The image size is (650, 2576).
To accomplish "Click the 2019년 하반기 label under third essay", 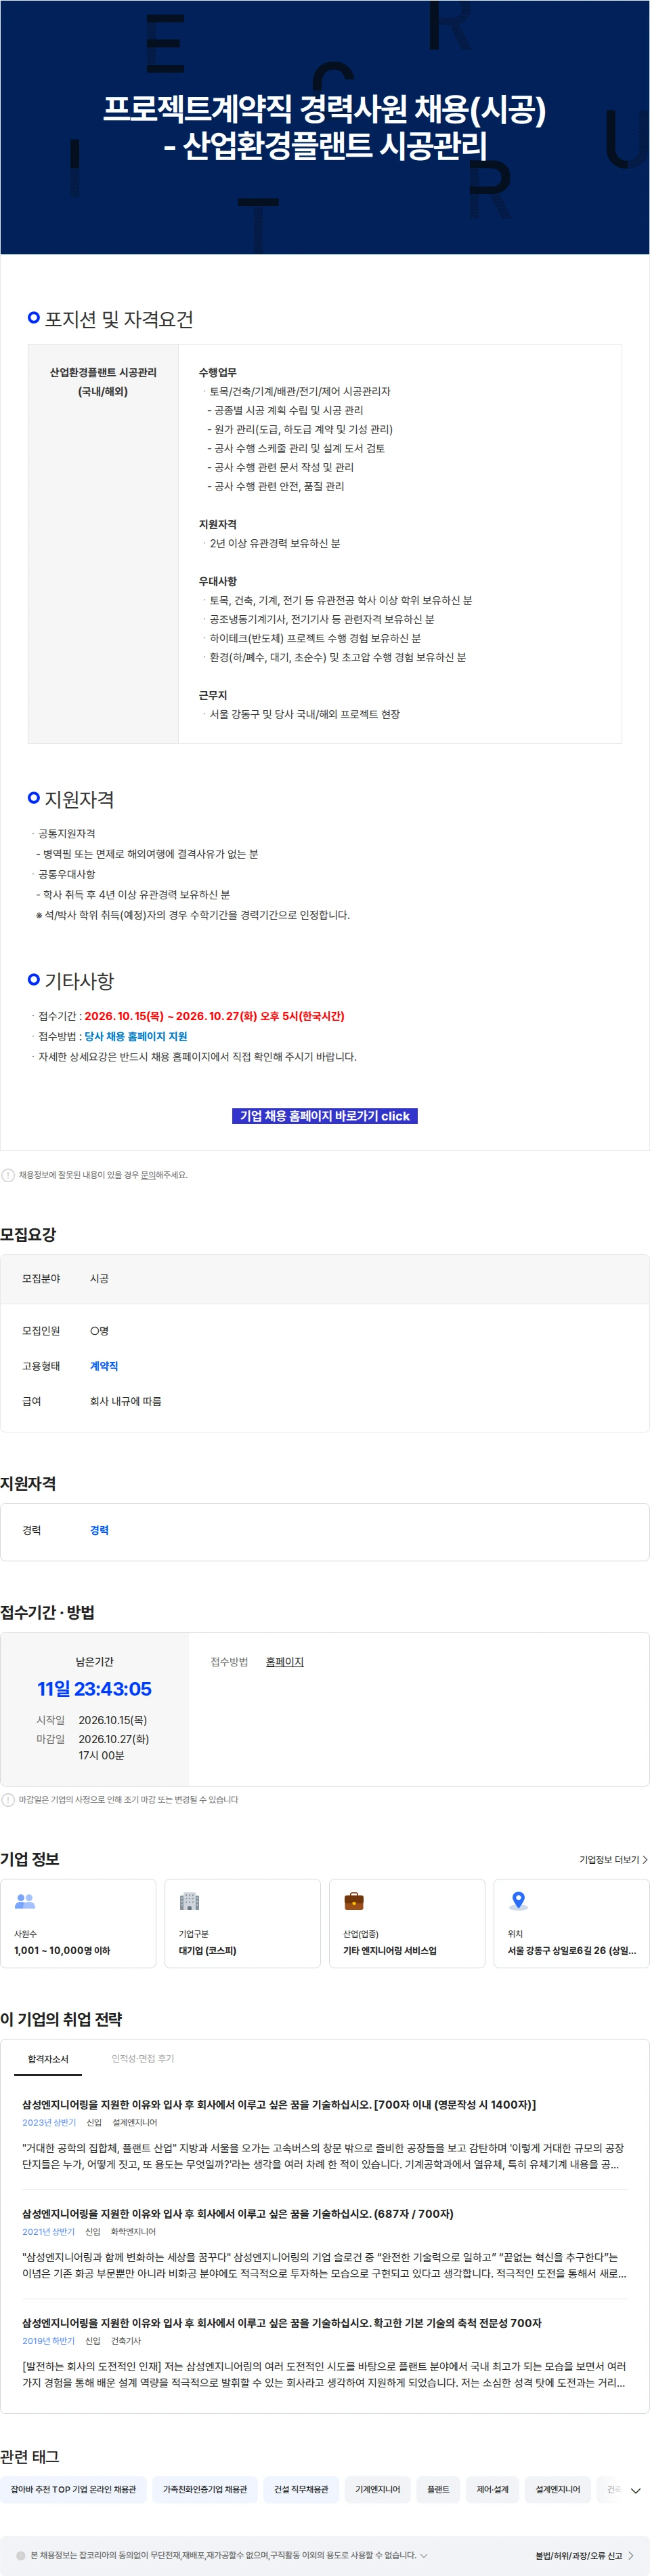I will pyautogui.click(x=48, y=2340).
